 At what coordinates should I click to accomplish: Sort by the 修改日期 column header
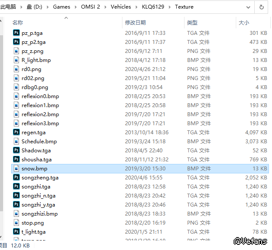[135, 22]
